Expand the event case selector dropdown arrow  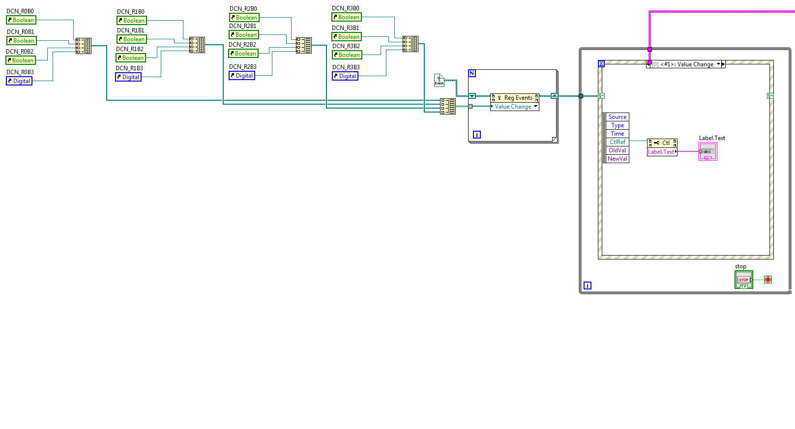pos(718,64)
